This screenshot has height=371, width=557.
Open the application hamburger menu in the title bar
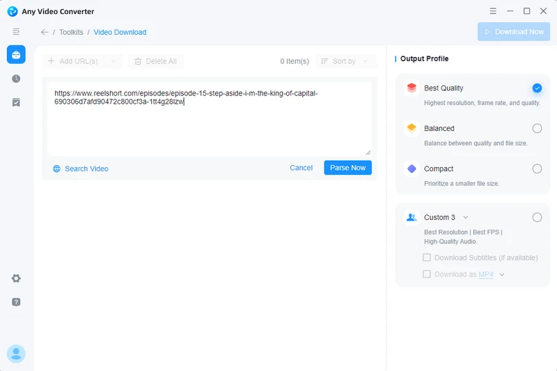tap(494, 11)
